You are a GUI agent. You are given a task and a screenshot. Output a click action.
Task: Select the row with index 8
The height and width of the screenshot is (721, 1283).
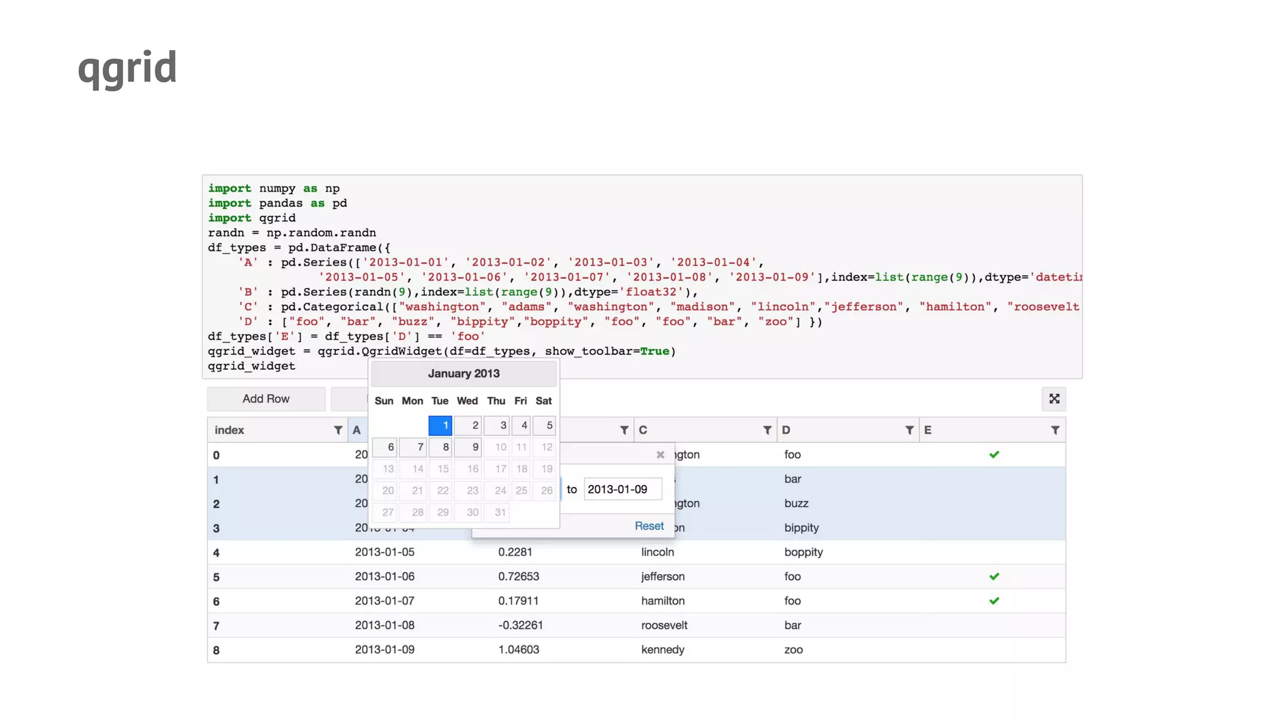216,650
